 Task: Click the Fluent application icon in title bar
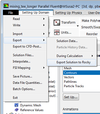tap(6, 6)
